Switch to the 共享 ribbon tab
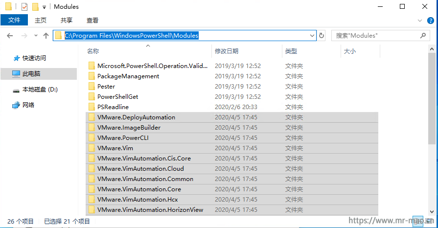Screen dimensions: 438x228 (x=67, y=20)
